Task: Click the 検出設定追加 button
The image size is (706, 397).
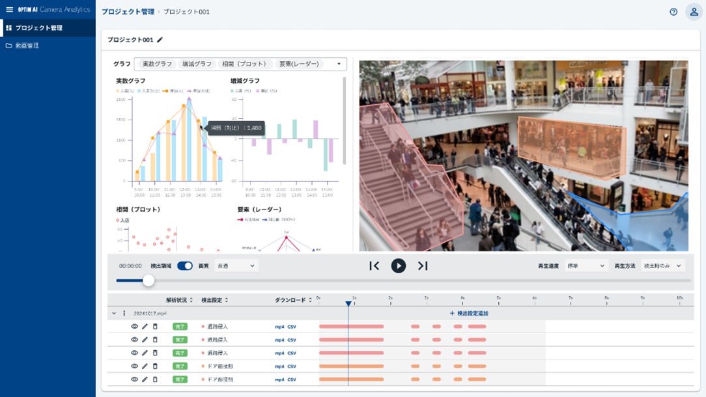Action: click(x=469, y=313)
